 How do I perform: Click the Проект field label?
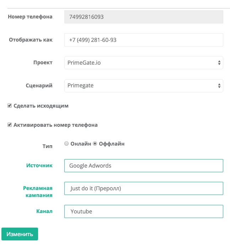click(43, 62)
